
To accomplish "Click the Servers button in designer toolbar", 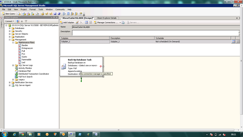I will (133, 23).
